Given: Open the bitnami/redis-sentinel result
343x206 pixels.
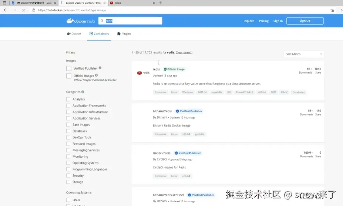Looking at the screenshot, I should 168,195.
